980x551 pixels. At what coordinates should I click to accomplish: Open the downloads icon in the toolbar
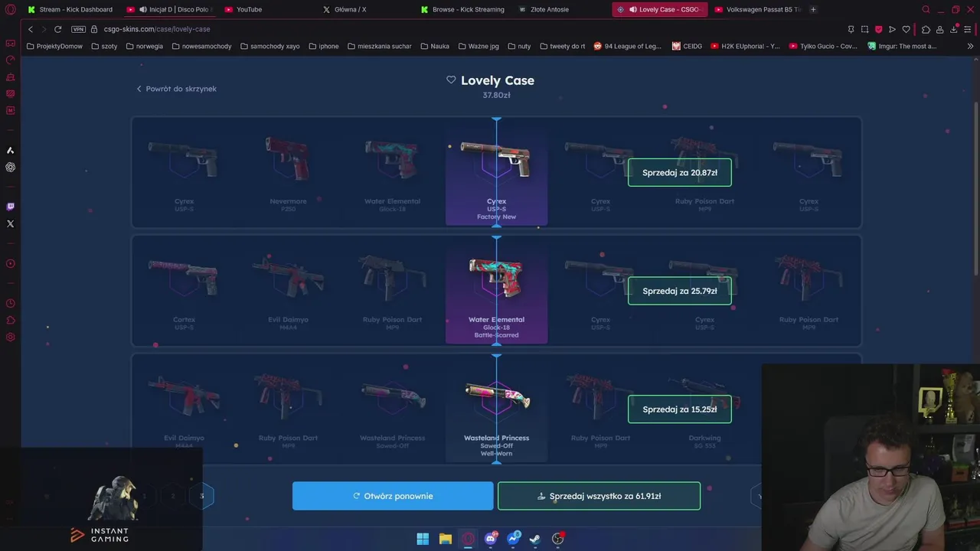click(953, 29)
